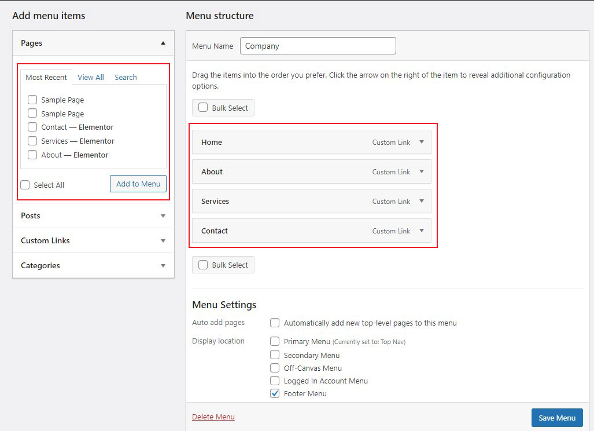This screenshot has width=594, height=431.
Task: Click the Custom Links heading text
Action: (45, 240)
